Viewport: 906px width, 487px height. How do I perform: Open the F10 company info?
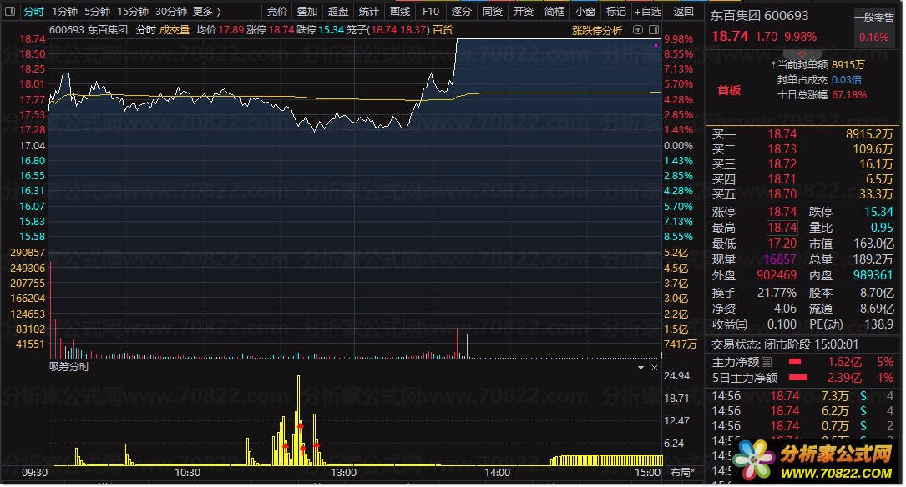pyautogui.click(x=431, y=12)
